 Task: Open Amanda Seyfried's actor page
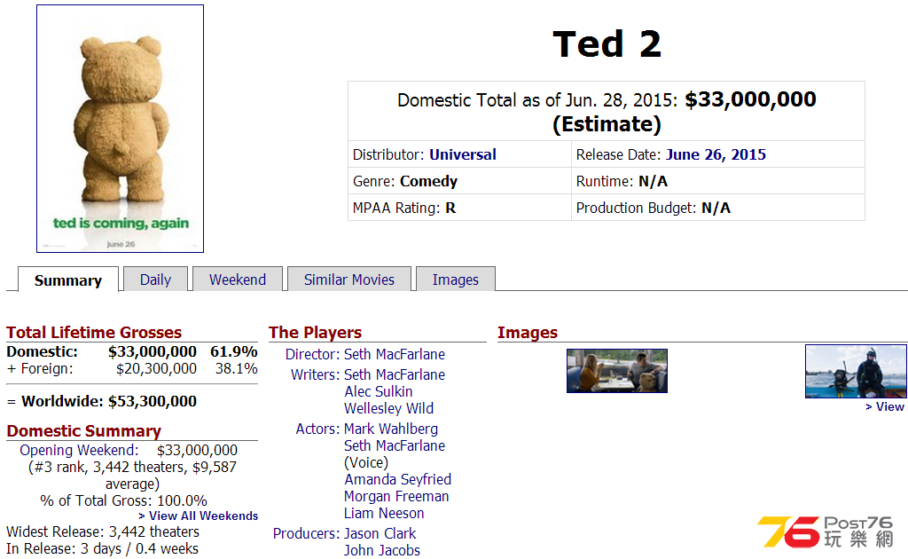(397, 479)
